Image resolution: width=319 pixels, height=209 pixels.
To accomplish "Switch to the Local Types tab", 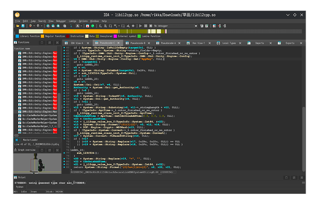I will (x=229, y=43).
